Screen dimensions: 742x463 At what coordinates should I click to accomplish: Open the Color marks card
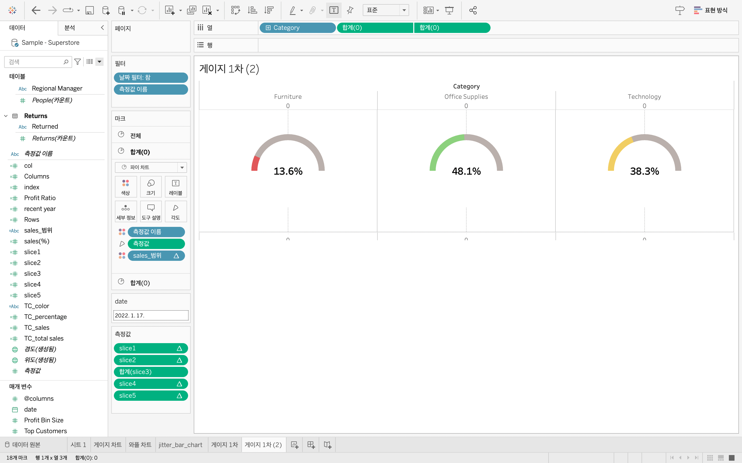(x=125, y=187)
